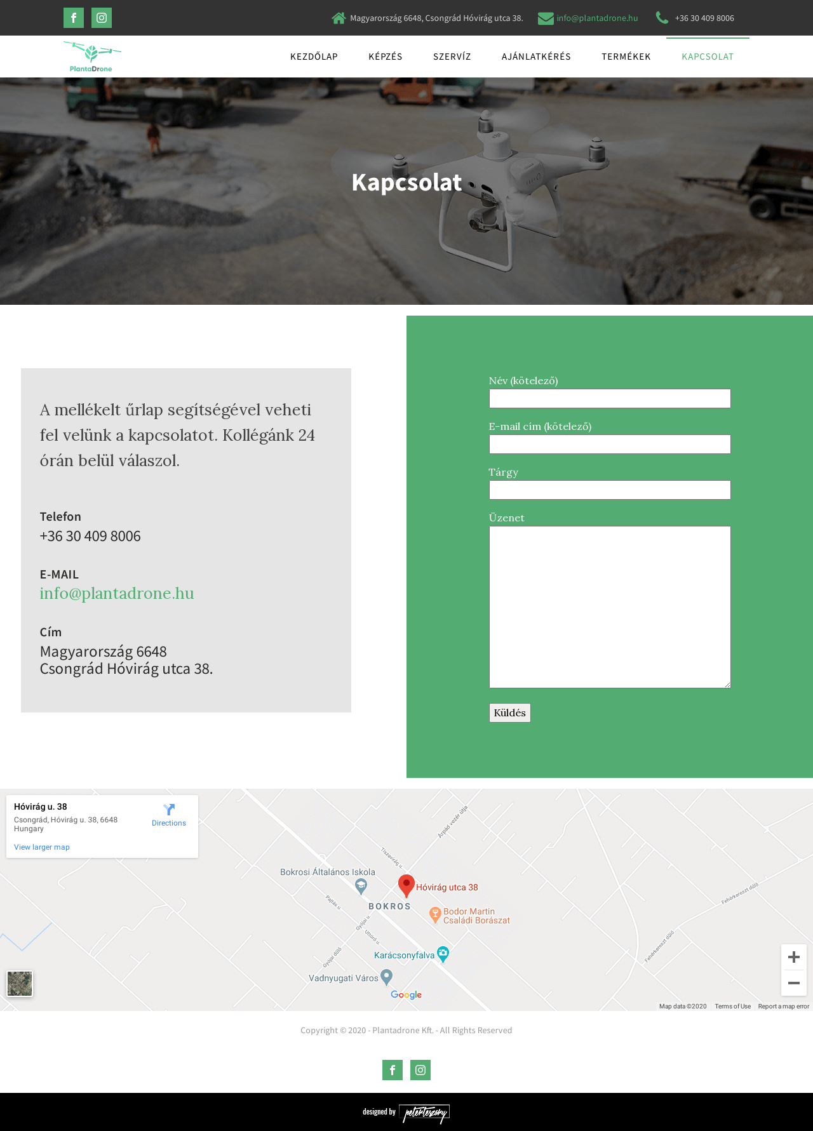Zoom out on the map
The height and width of the screenshot is (1131, 813).
[x=793, y=983]
